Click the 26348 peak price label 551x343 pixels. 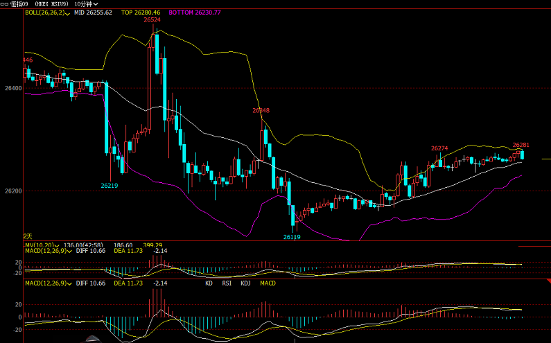[x=261, y=110]
